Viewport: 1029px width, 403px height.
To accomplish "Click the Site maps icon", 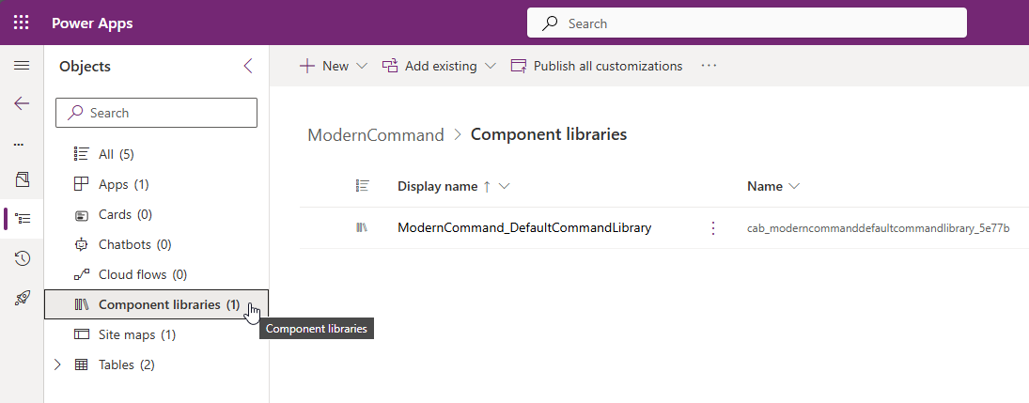I will pos(82,334).
